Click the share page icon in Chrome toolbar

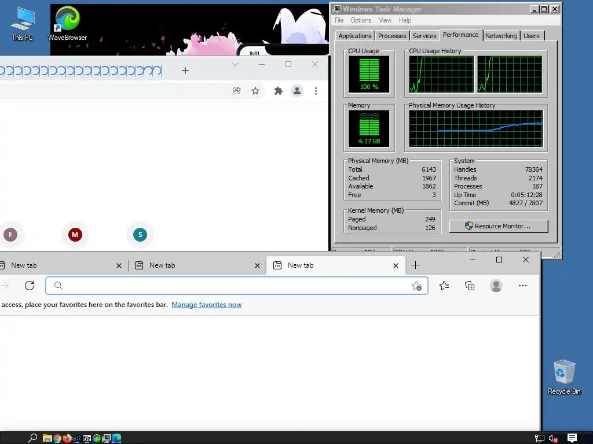[237, 91]
